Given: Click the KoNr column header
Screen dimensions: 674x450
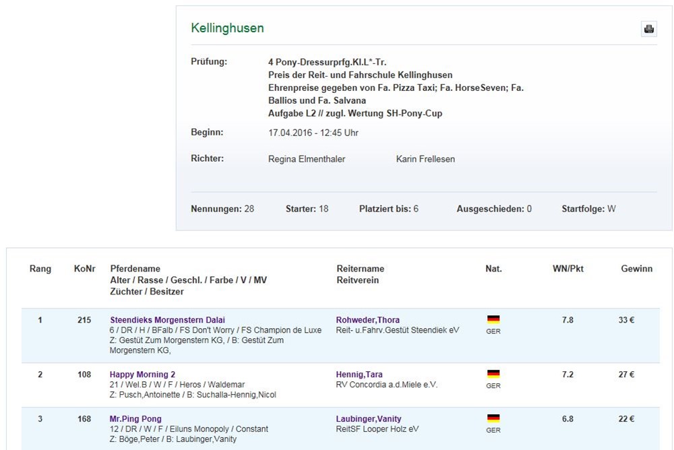Looking at the screenshot, I should pos(84,269).
